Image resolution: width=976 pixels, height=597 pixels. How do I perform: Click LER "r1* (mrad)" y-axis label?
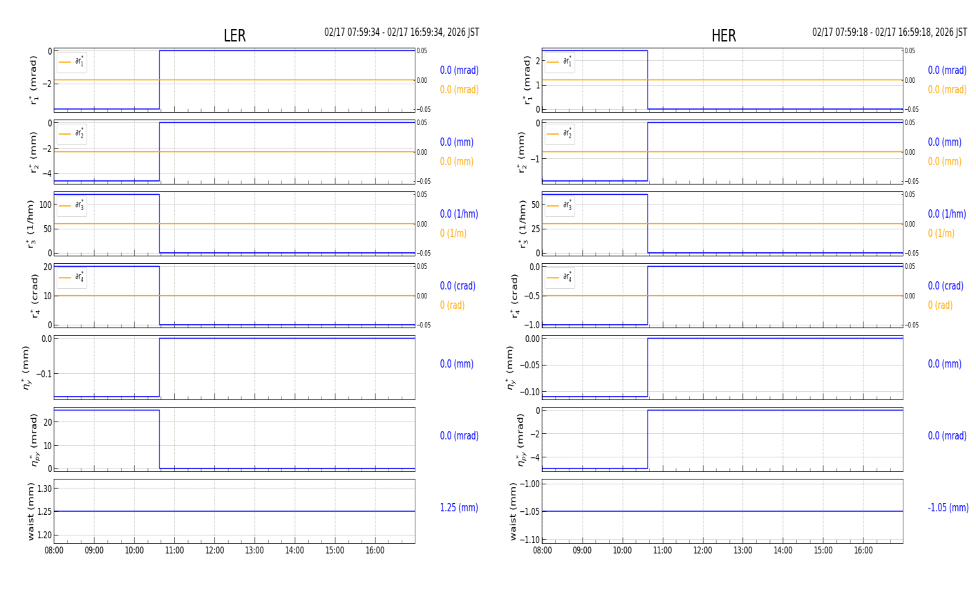33,80
